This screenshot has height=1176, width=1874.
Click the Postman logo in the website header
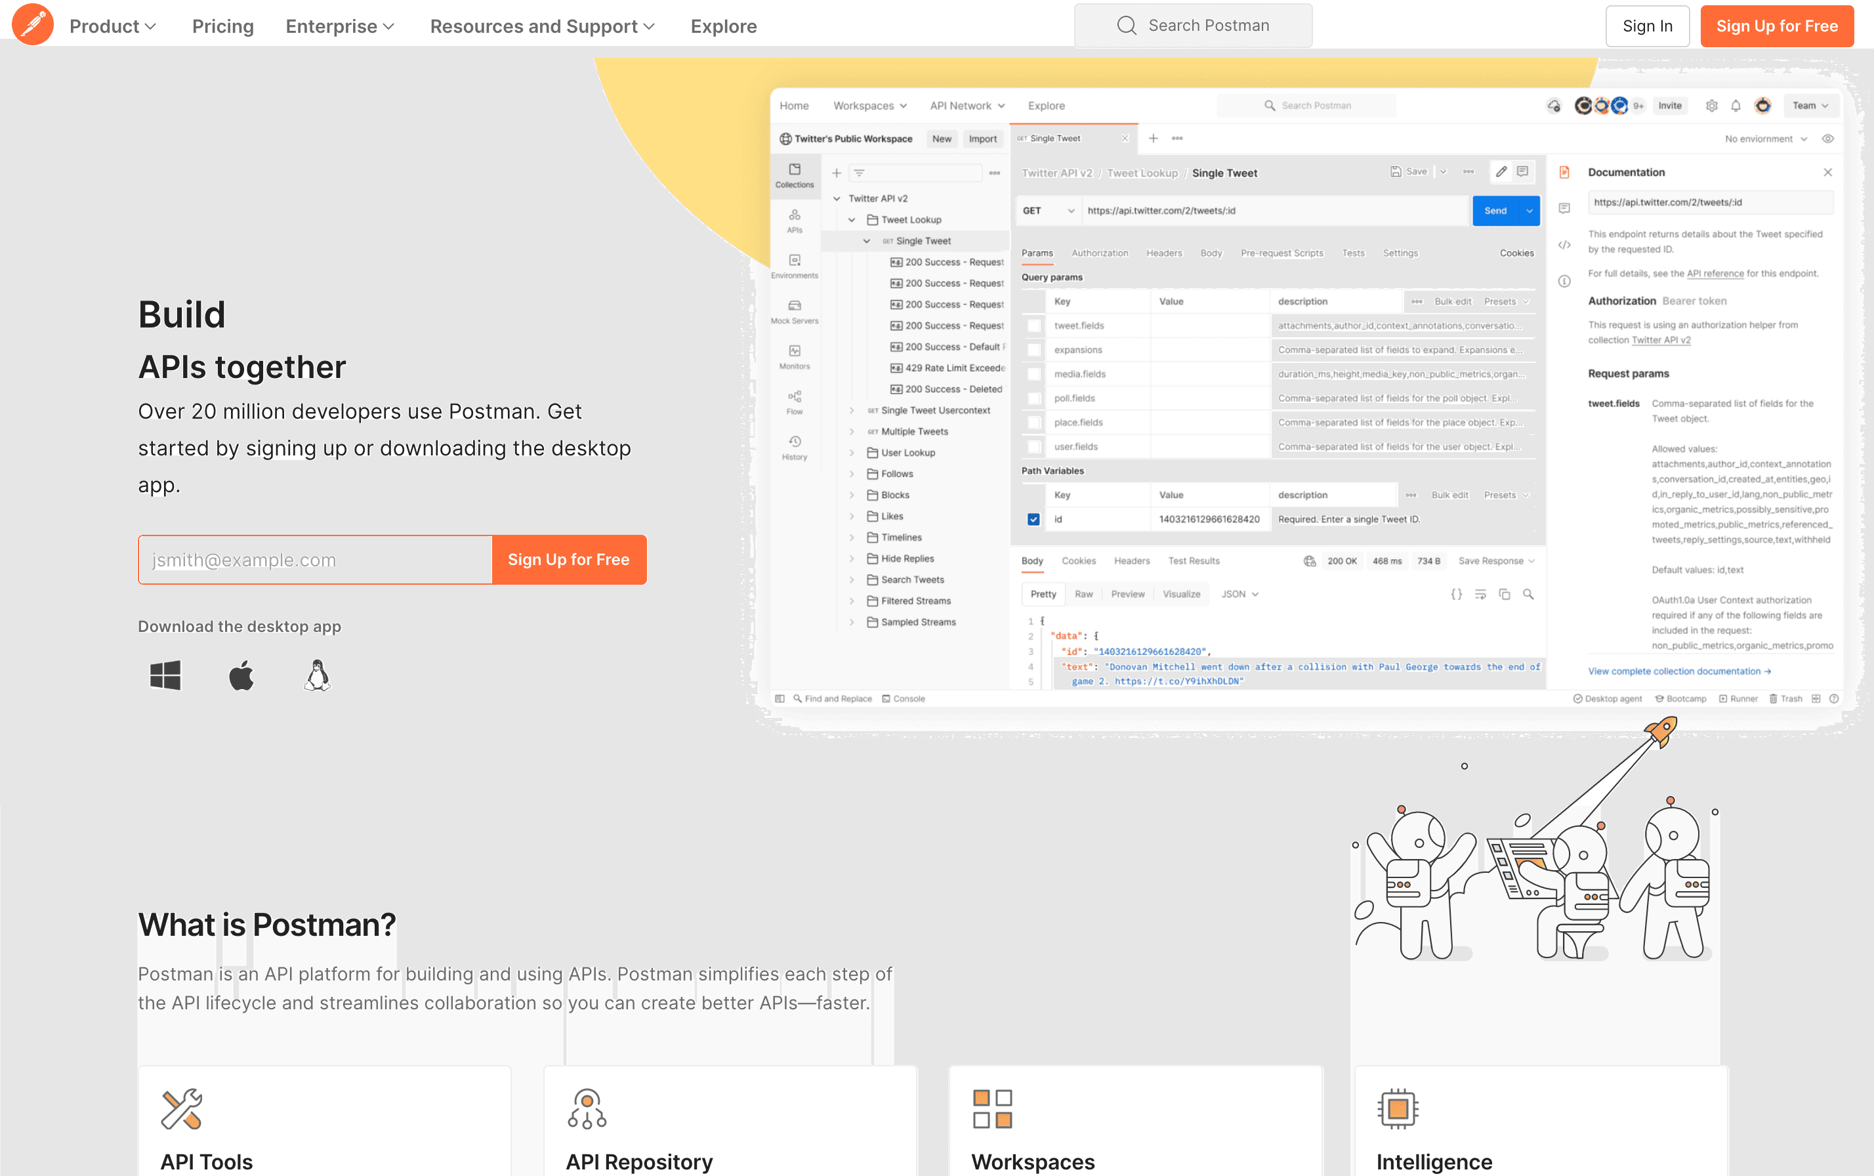point(33,25)
